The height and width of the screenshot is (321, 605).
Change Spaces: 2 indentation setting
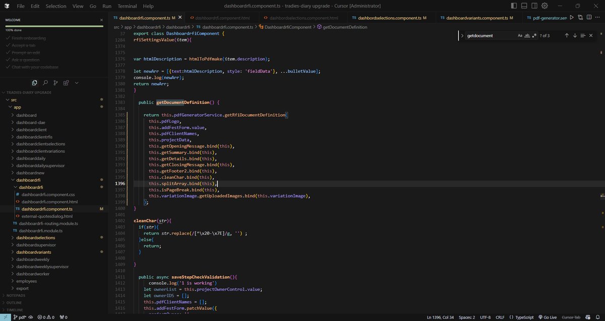tap(467, 317)
